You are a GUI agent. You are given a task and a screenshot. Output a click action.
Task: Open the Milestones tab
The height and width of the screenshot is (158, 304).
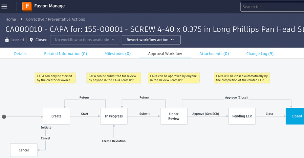tap(117, 54)
